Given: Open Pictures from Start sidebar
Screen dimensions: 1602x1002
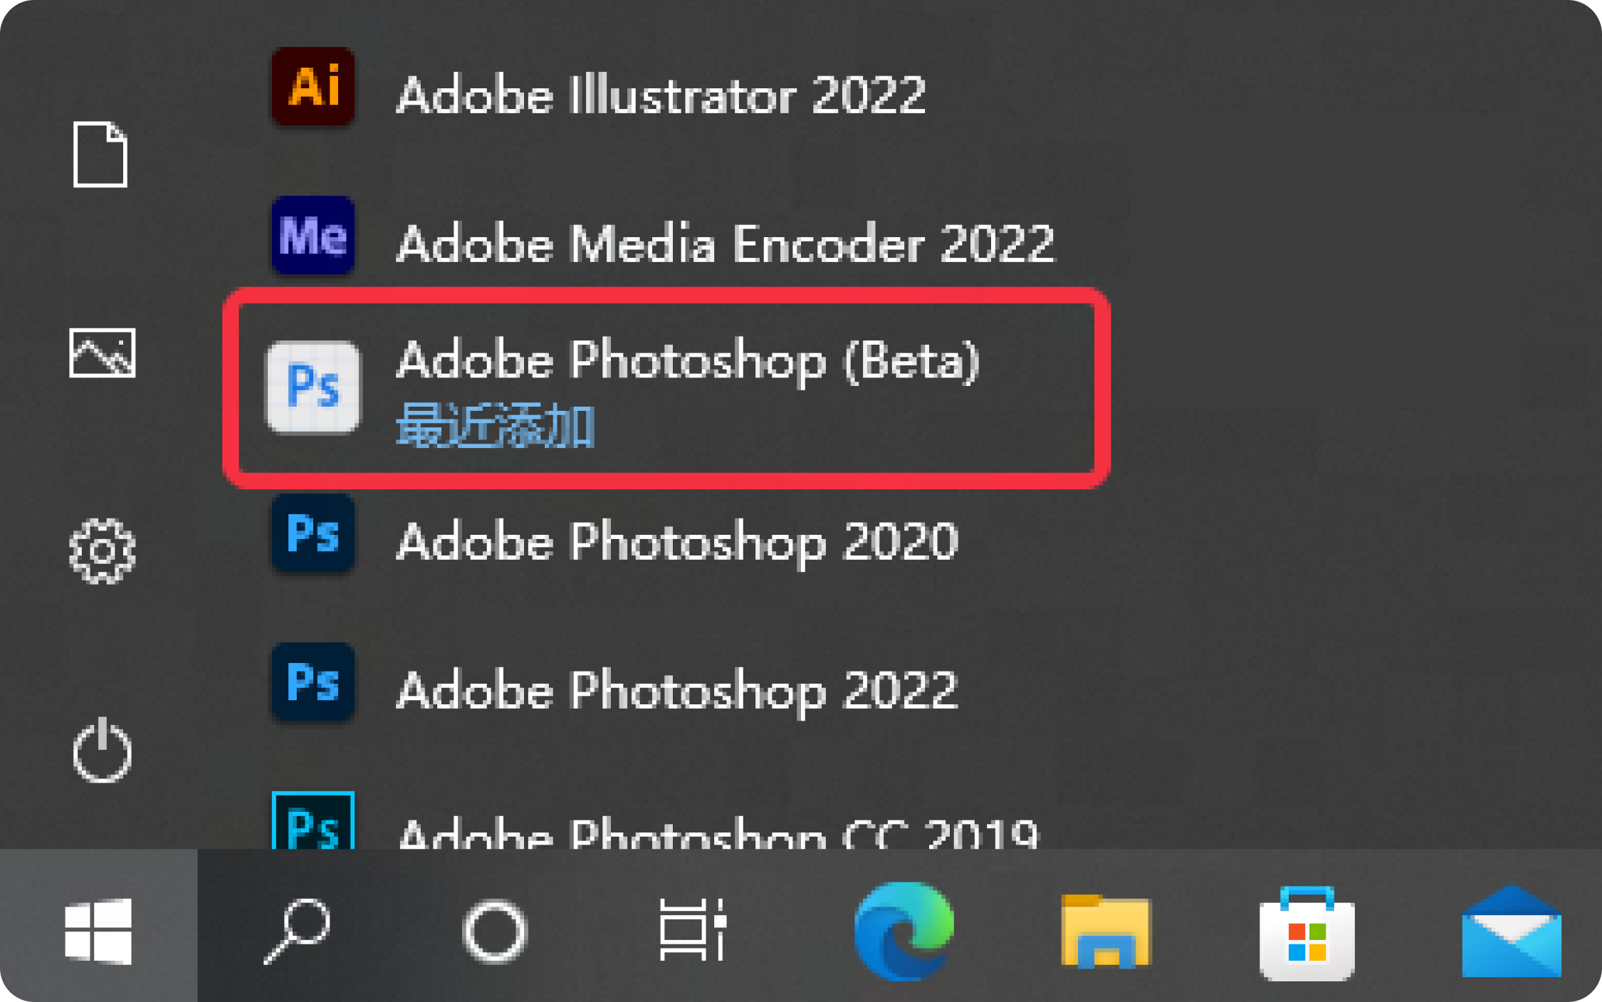Looking at the screenshot, I should click(x=102, y=353).
